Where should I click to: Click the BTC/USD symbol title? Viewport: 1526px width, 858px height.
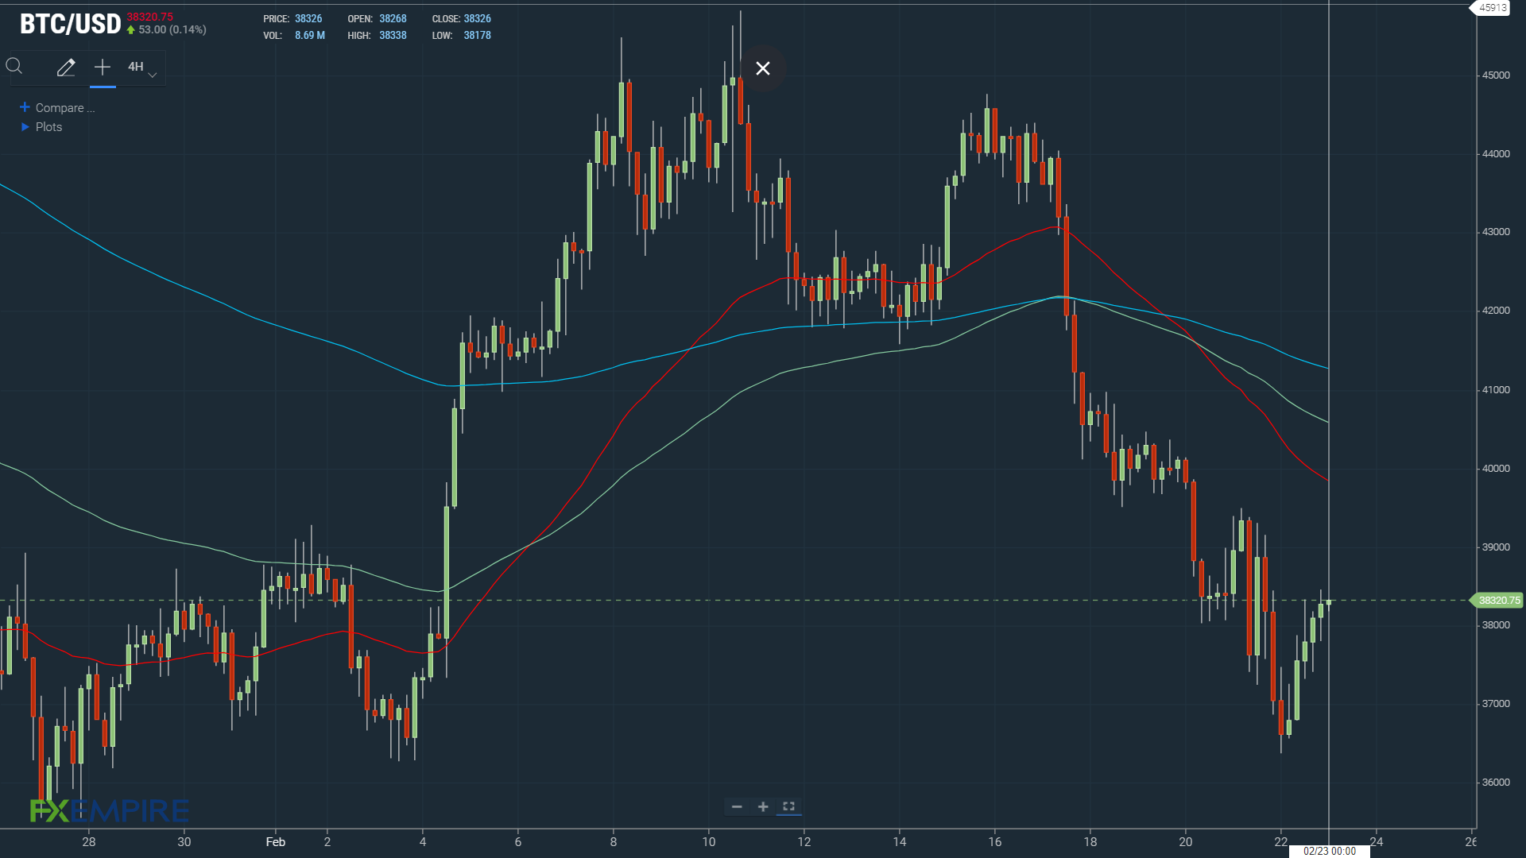70,24
